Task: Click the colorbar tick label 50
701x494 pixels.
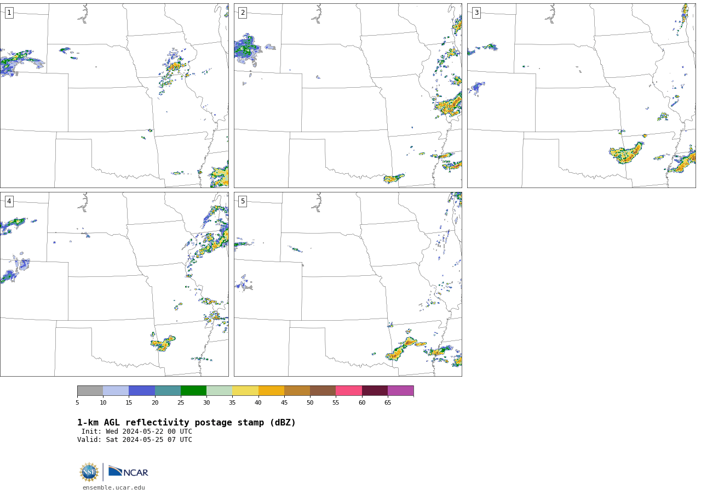Action: click(310, 403)
